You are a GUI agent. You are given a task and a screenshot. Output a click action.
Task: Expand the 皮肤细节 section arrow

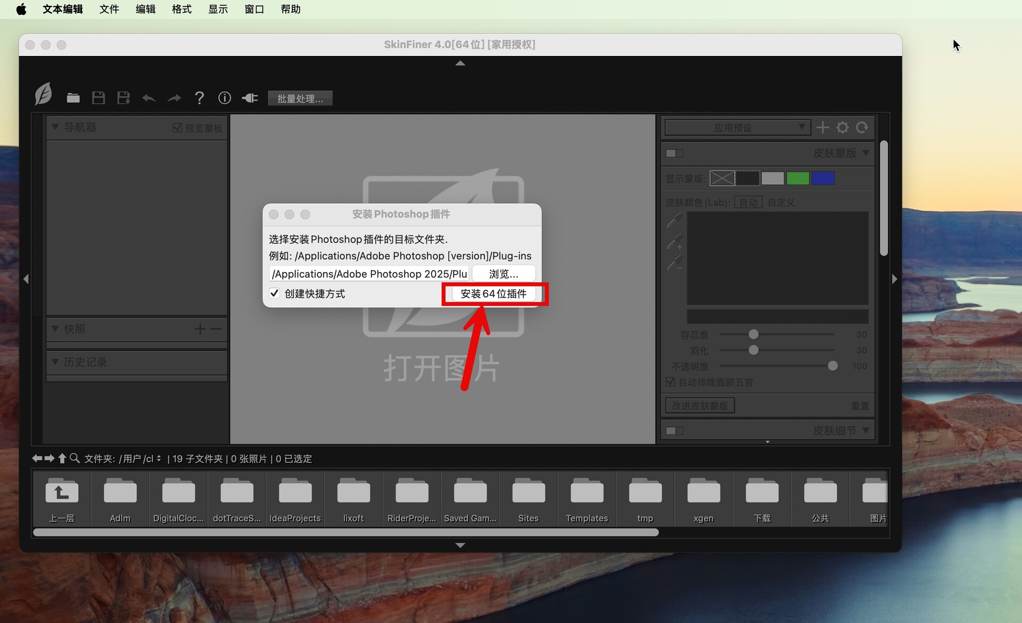click(x=866, y=430)
